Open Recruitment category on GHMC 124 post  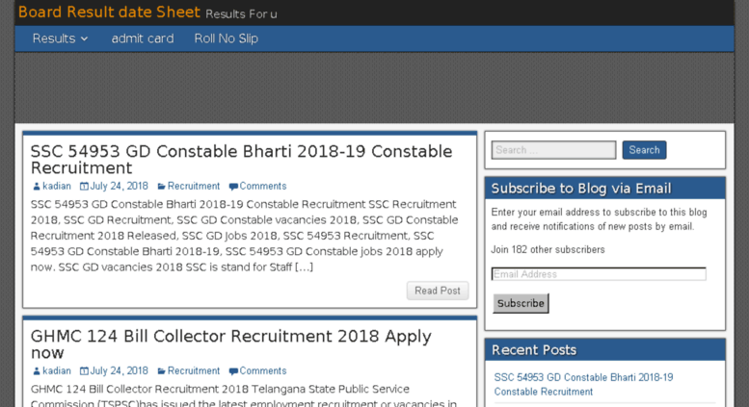(194, 370)
